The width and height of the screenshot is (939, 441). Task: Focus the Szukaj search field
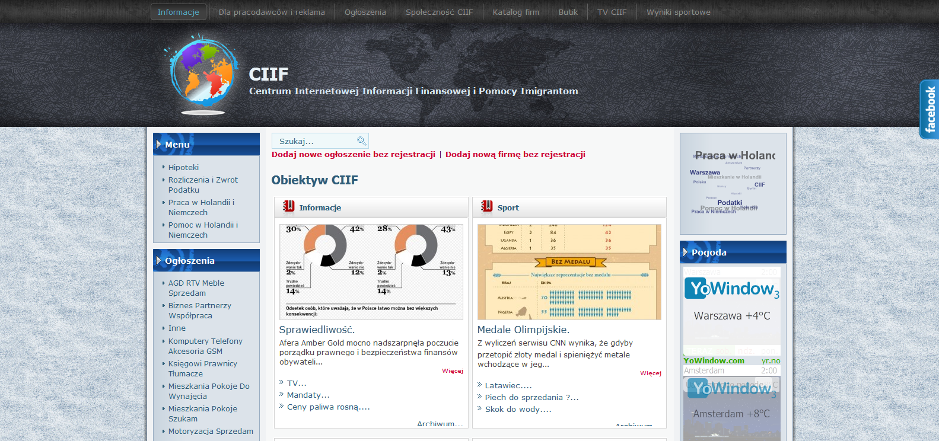point(314,141)
